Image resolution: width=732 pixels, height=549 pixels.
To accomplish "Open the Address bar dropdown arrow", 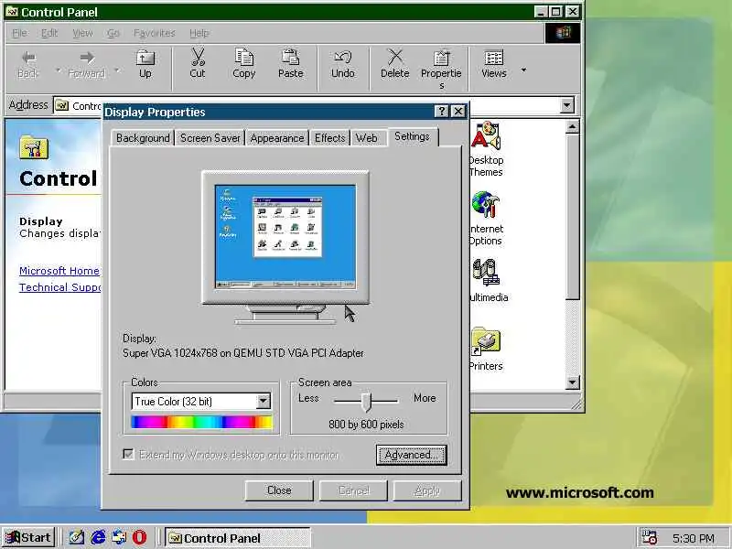I will pyautogui.click(x=566, y=105).
